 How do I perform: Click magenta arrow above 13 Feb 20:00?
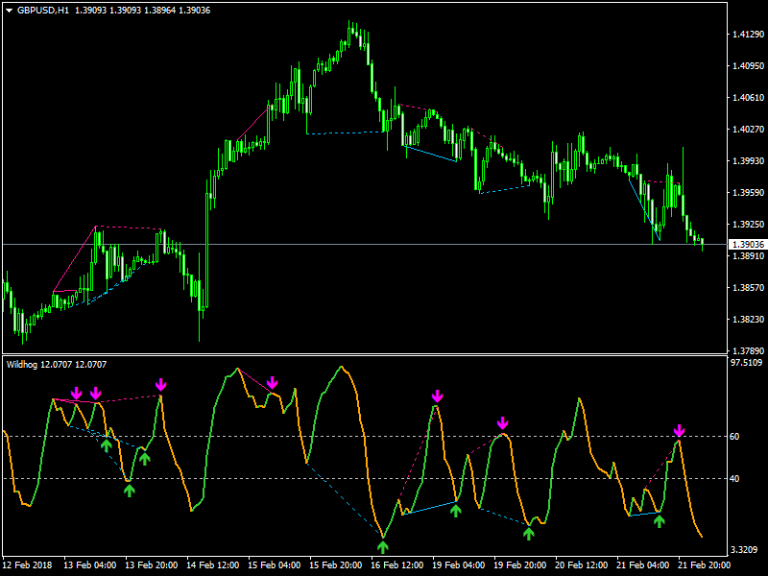click(161, 384)
